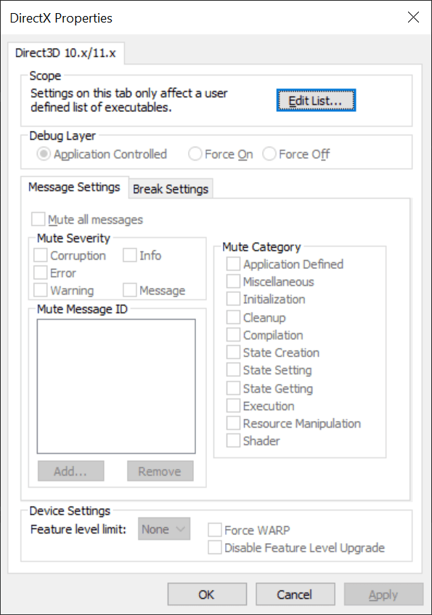Close the DirectX Properties dialog

pyautogui.click(x=414, y=17)
